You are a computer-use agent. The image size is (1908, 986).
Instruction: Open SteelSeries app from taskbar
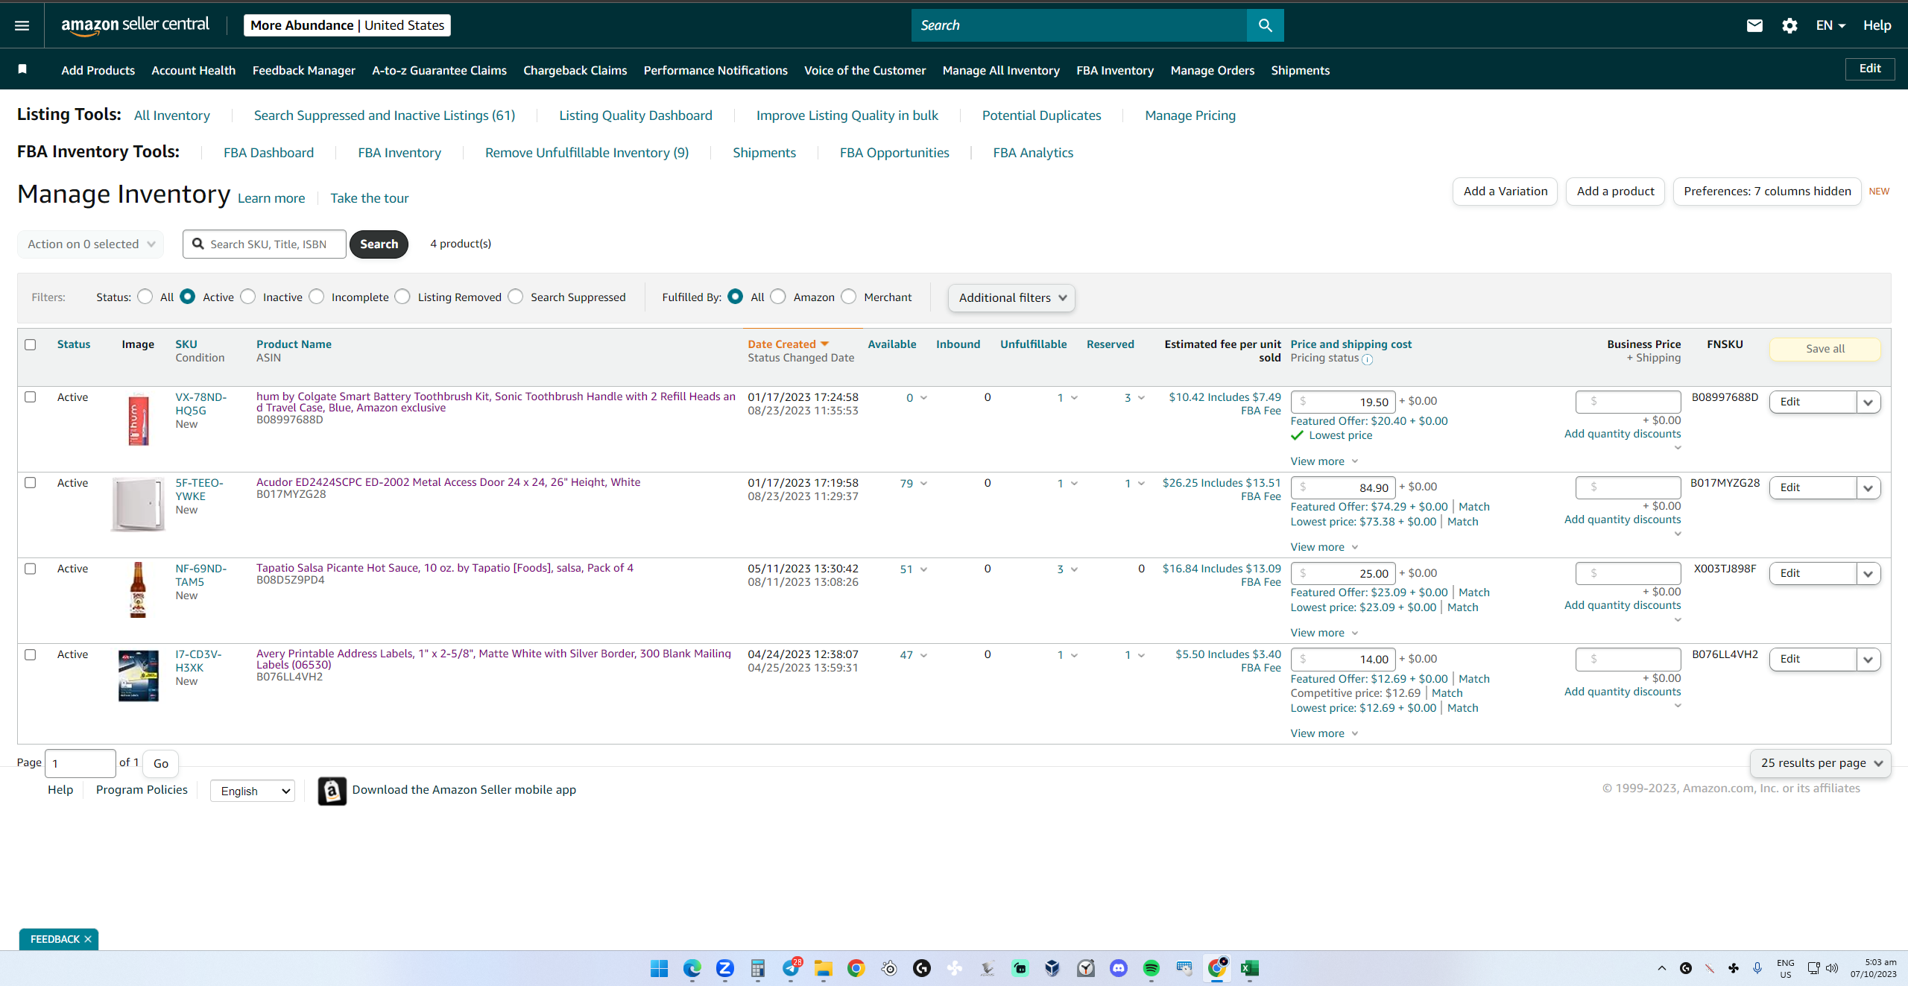tap(889, 968)
